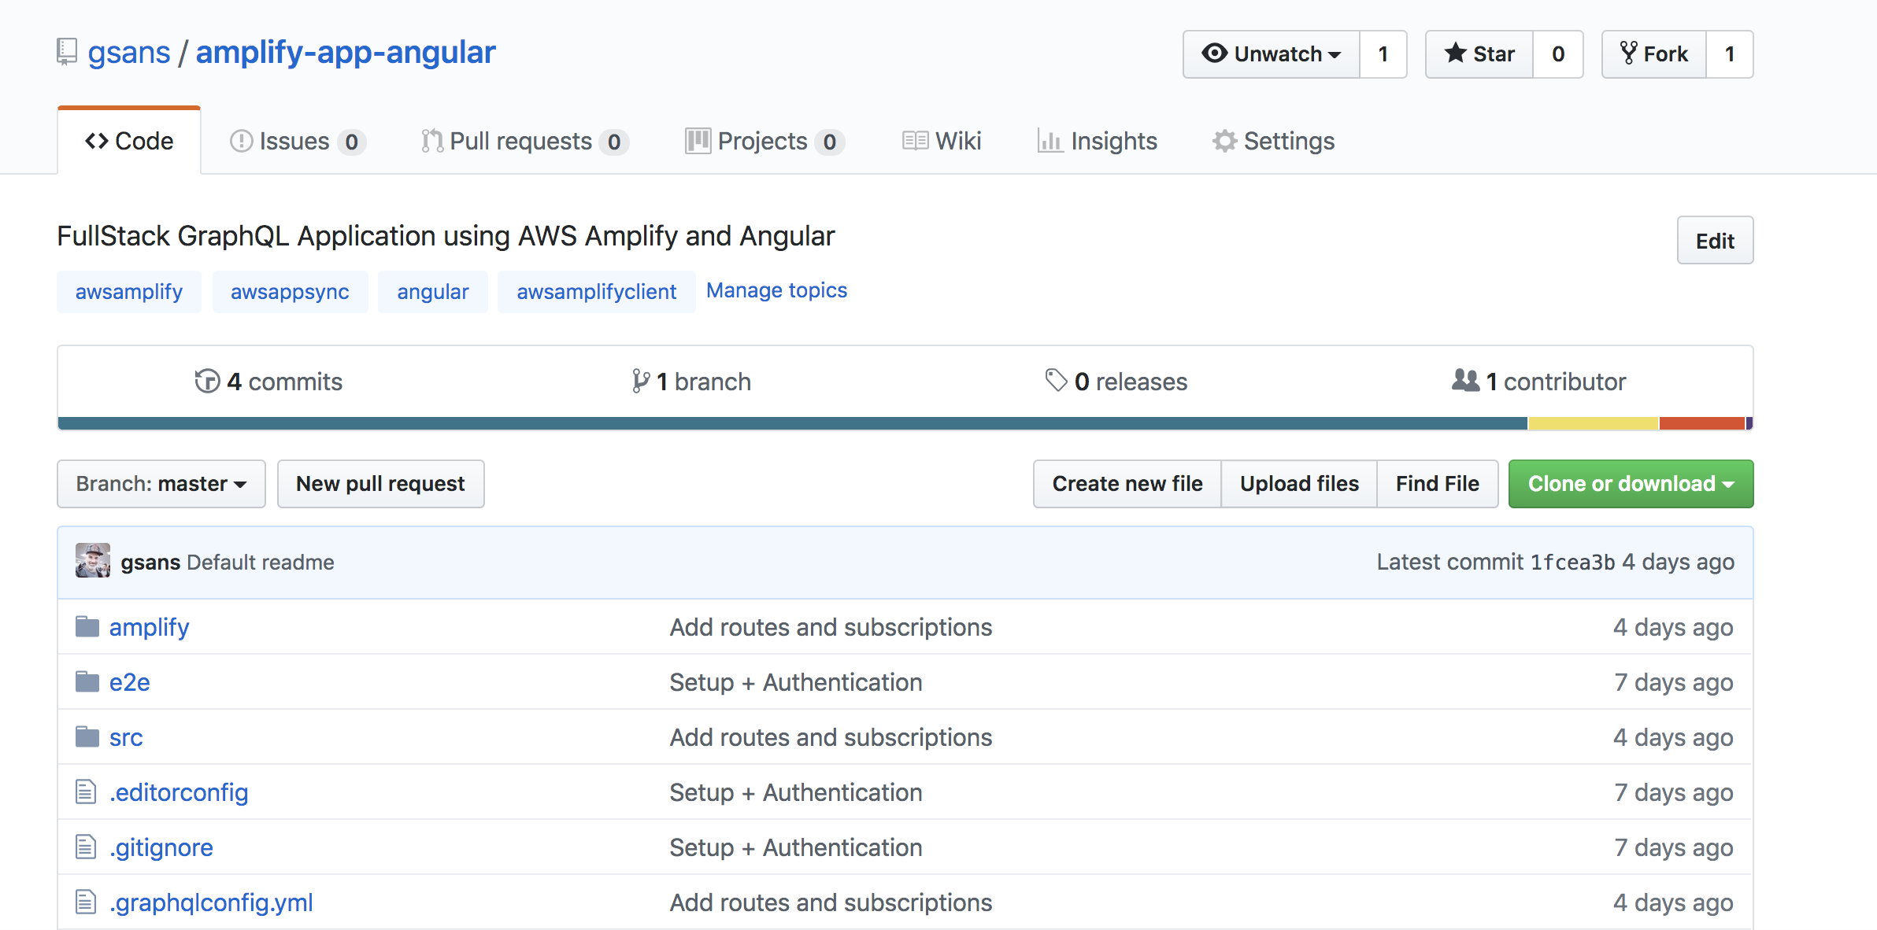This screenshot has width=1877, height=930.
Task: Switch to the Issues tab
Action: click(x=297, y=142)
